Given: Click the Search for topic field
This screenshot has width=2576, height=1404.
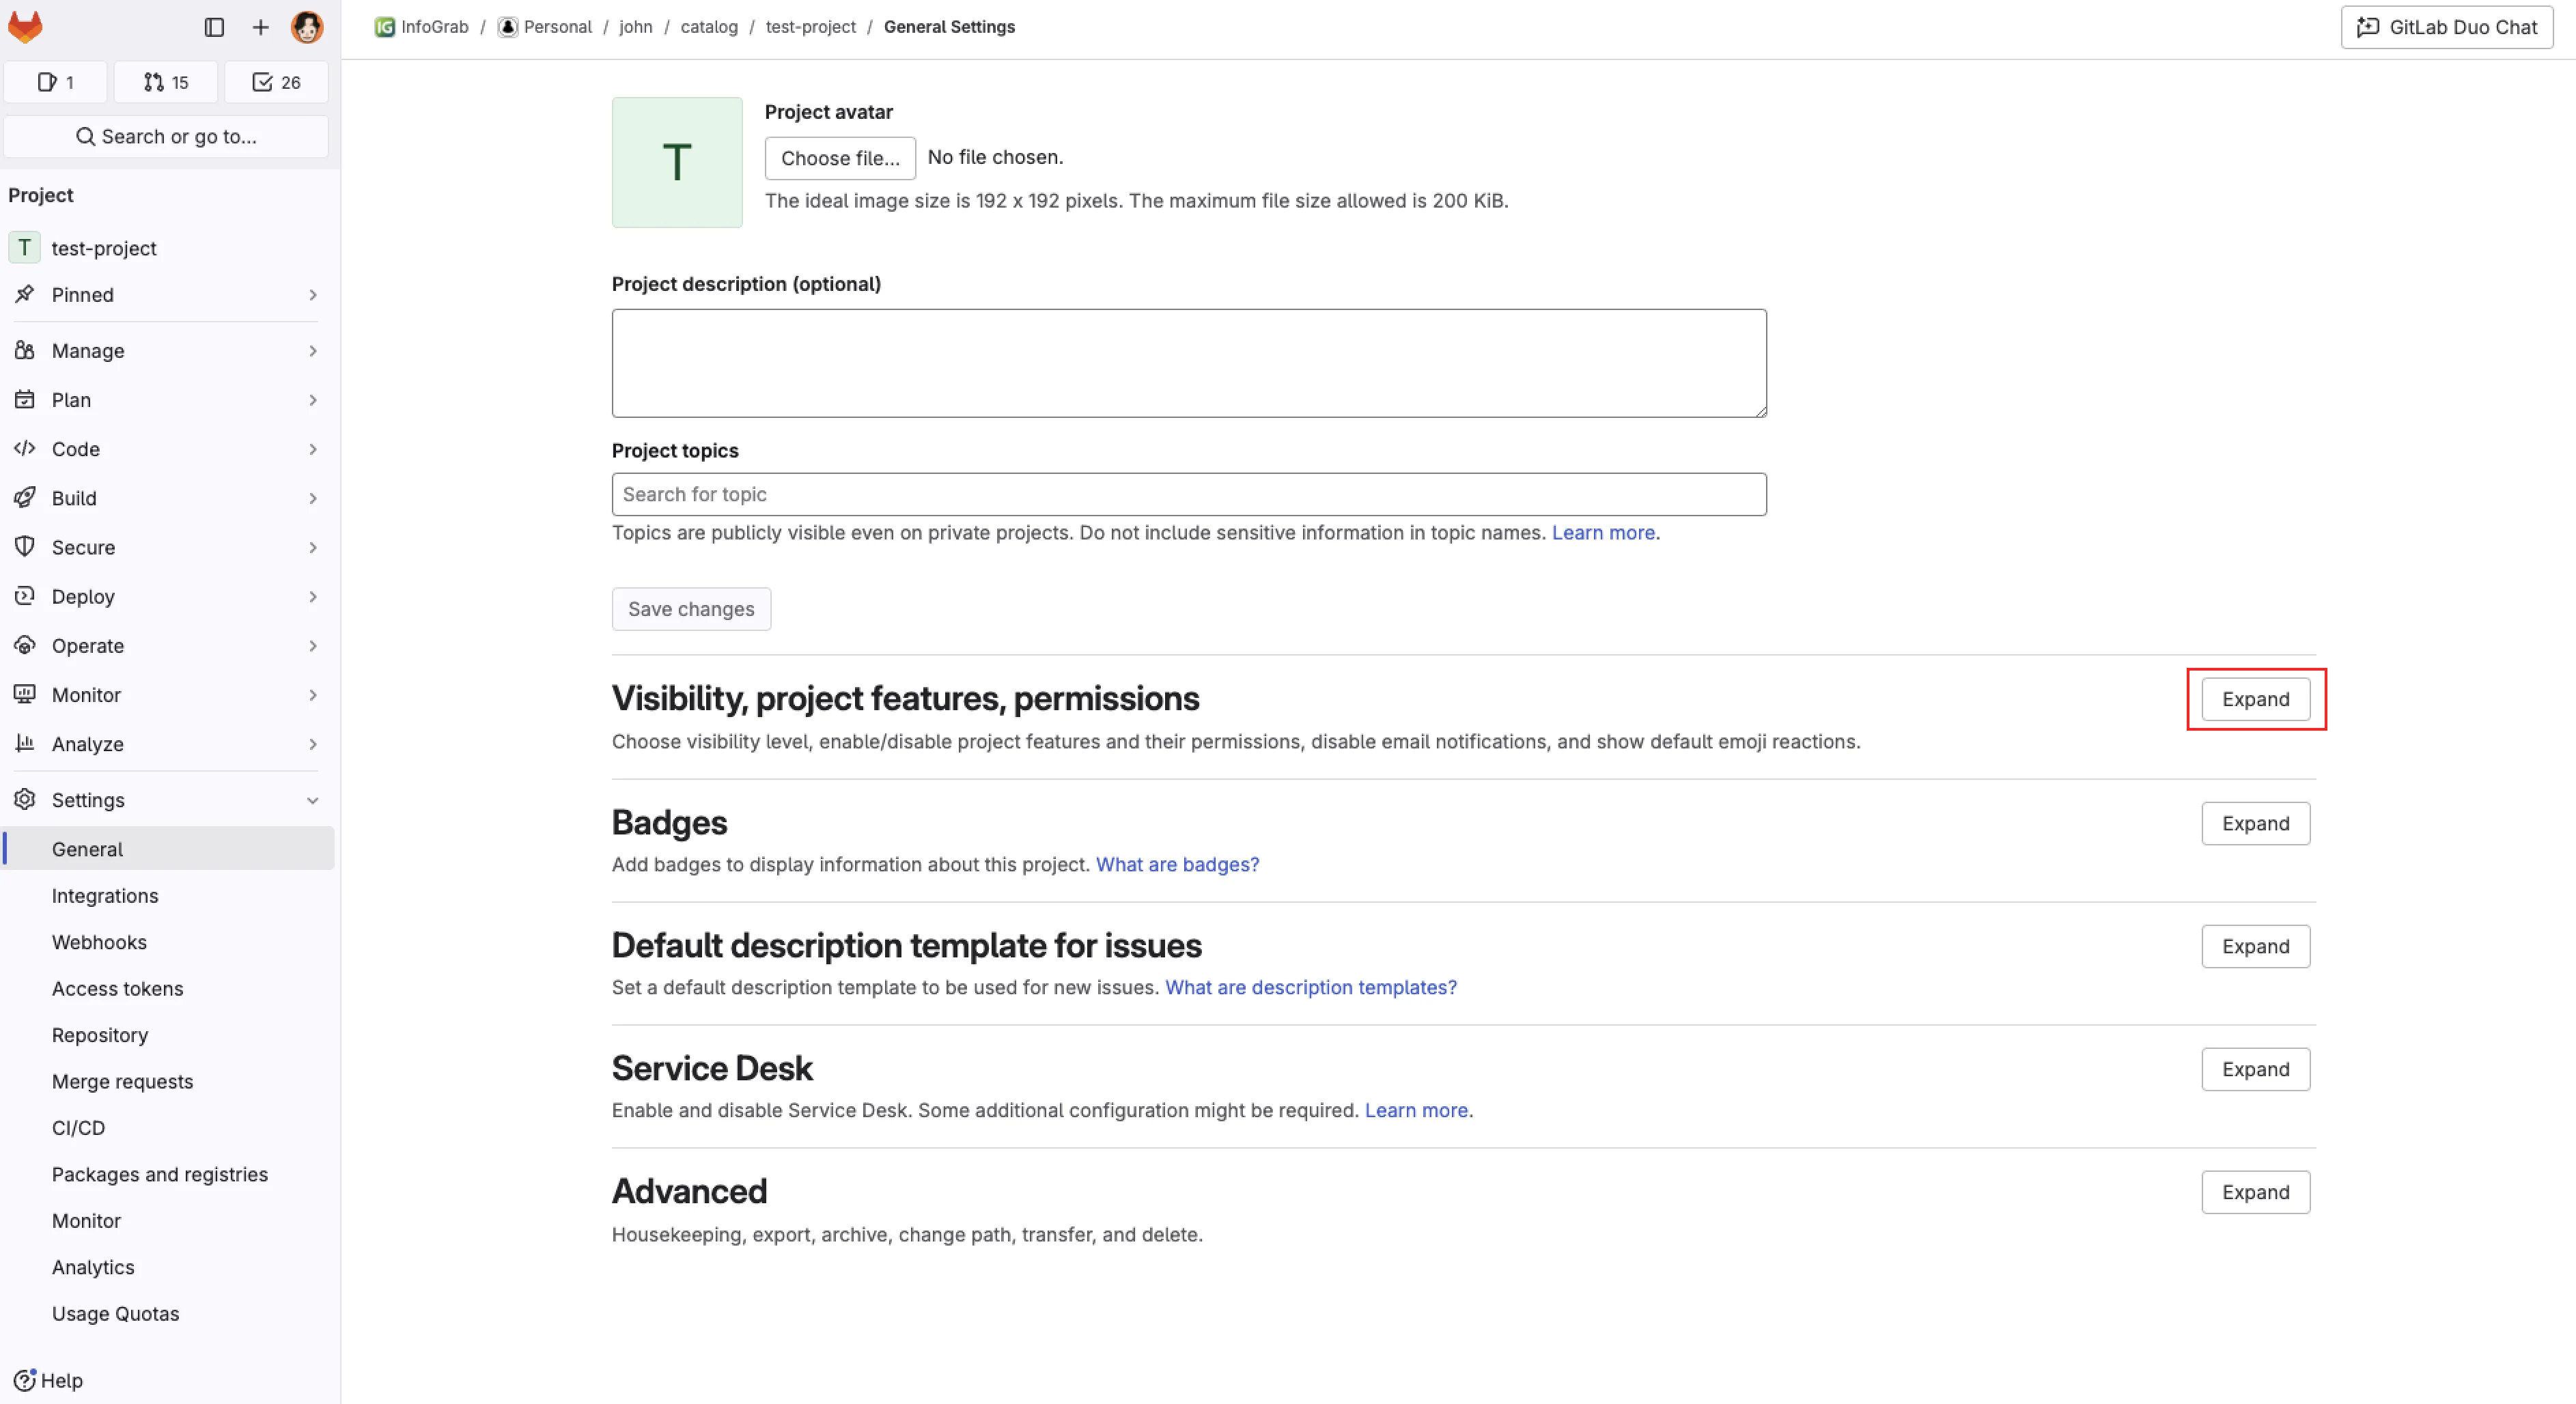Looking at the screenshot, I should pos(1188,494).
